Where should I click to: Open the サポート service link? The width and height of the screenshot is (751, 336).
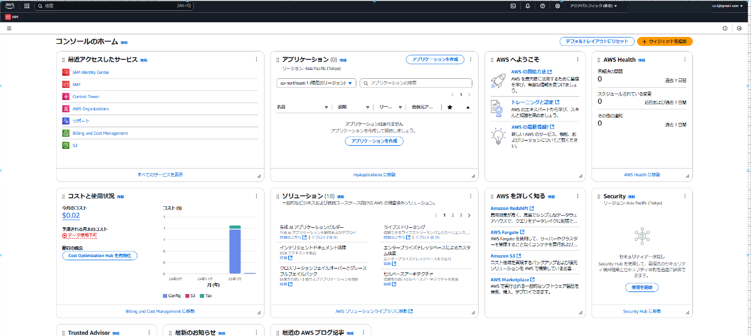tap(81, 121)
